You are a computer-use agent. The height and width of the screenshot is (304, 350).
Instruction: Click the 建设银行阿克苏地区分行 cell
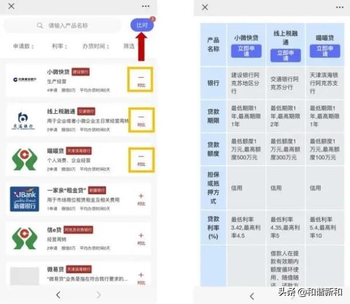tap(246, 83)
